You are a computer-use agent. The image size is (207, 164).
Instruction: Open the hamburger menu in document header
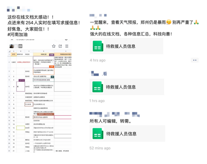(67, 46)
